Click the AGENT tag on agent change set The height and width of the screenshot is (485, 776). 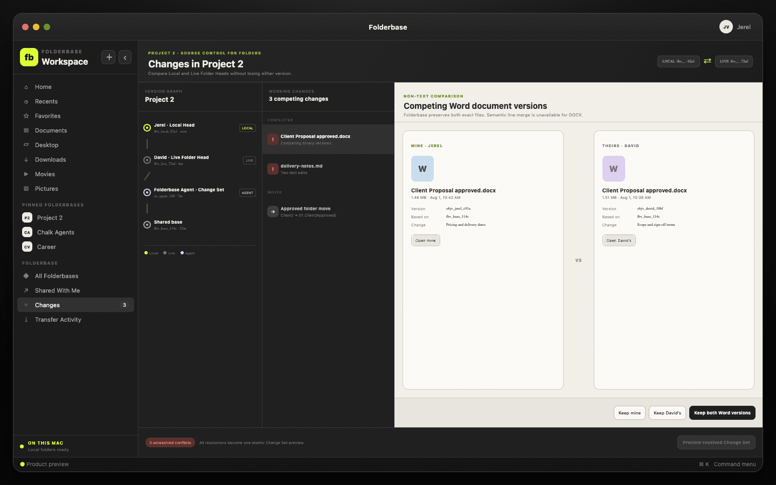click(247, 193)
